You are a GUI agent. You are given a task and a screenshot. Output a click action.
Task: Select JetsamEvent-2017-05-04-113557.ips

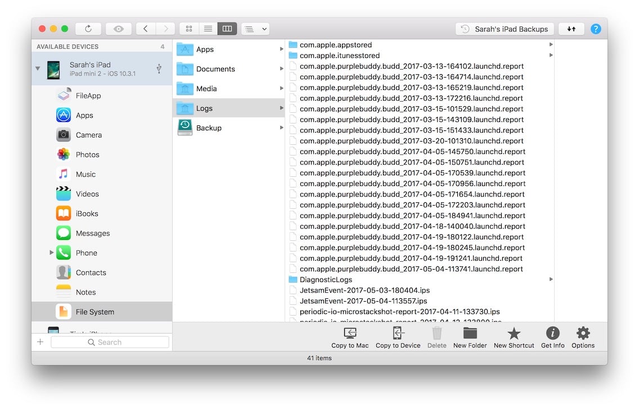click(420, 300)
